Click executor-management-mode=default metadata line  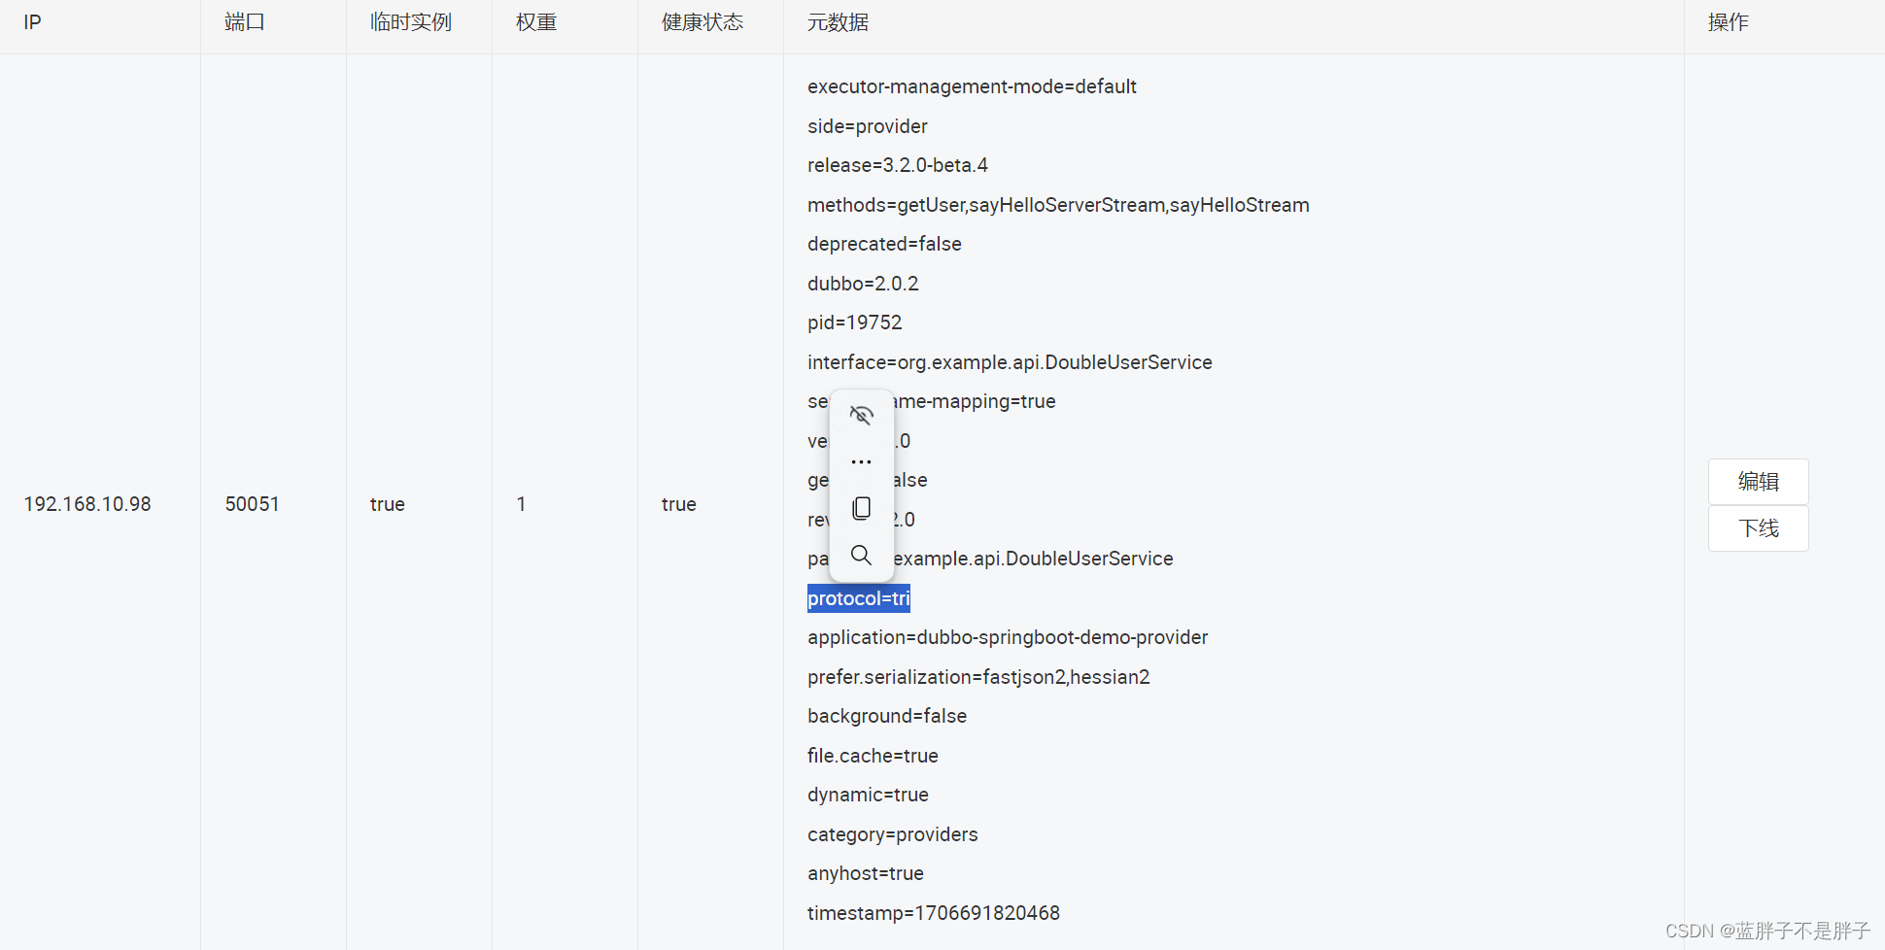[x=972, y=86]
